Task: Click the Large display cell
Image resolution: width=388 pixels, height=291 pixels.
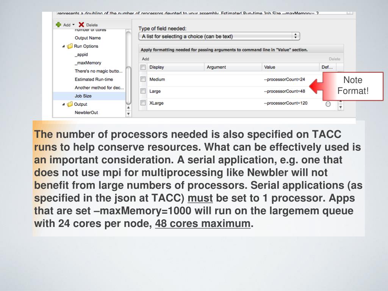Action: point(155,91)
